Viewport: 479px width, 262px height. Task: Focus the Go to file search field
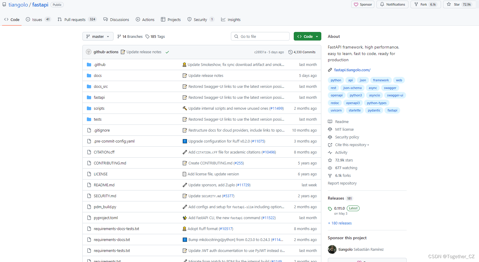(x=260, y=36)
